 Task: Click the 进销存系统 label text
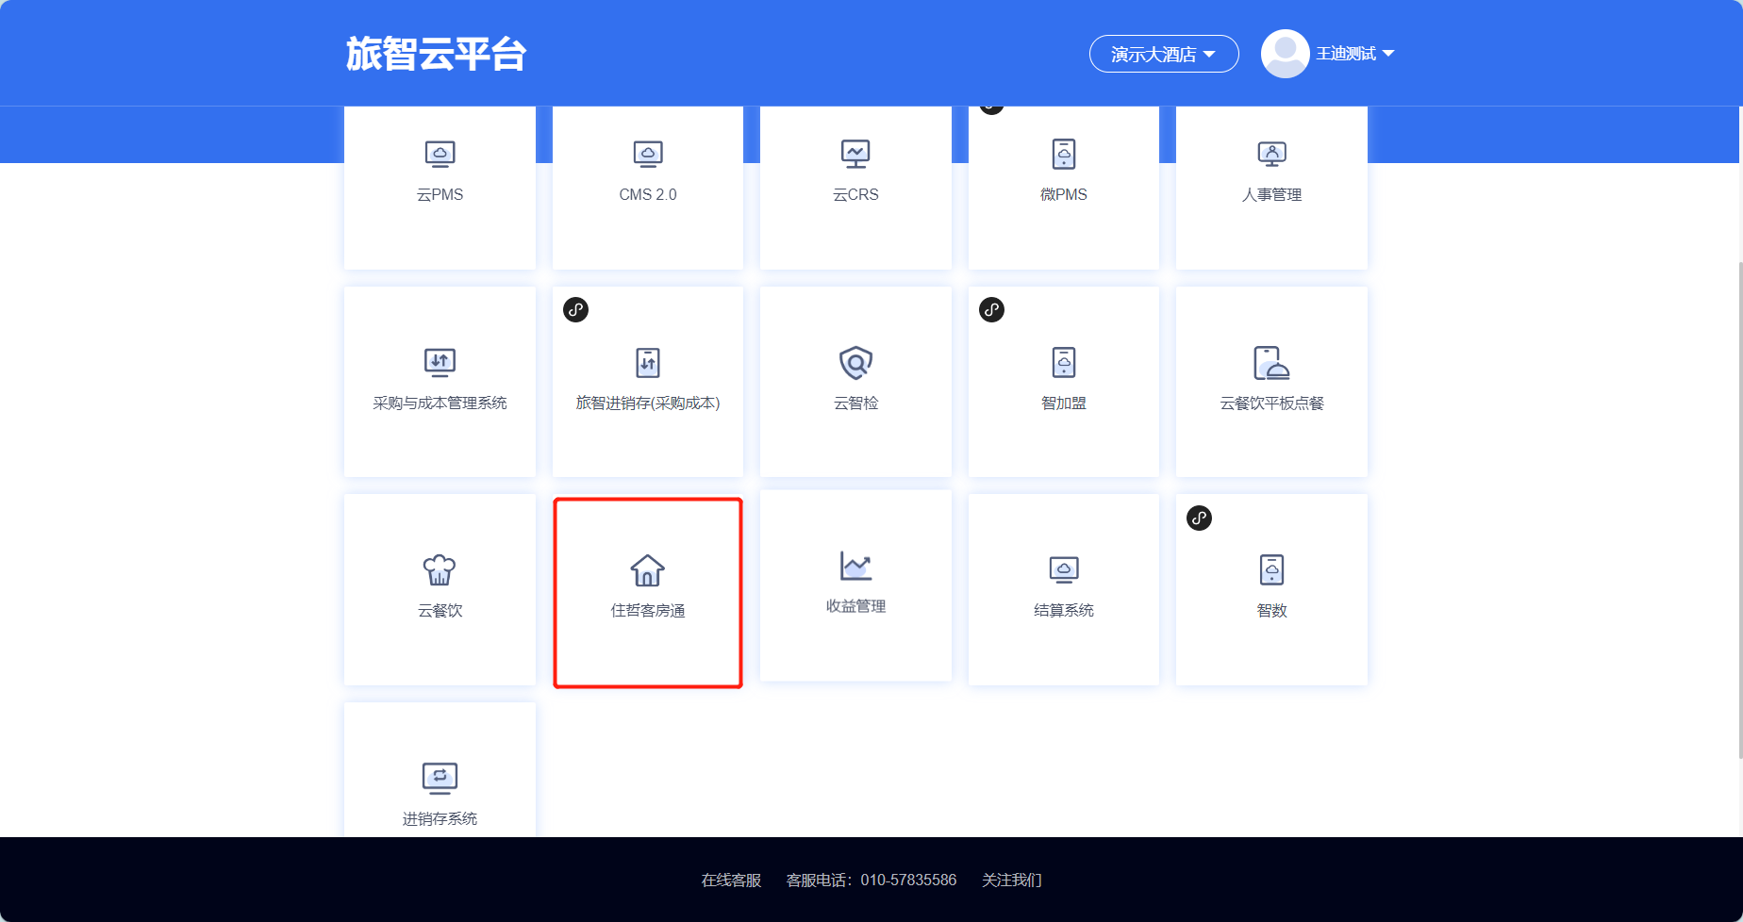[x=440, y=818]
